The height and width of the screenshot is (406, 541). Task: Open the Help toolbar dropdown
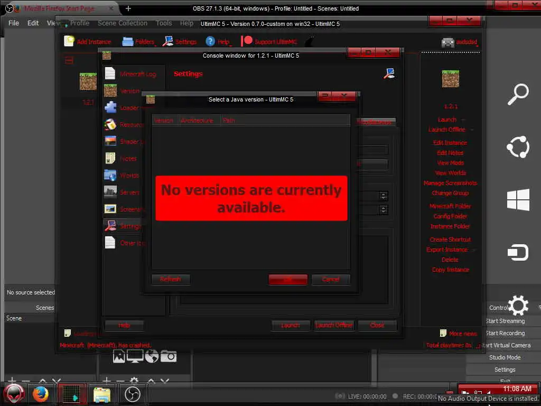[x=218, y=42]
